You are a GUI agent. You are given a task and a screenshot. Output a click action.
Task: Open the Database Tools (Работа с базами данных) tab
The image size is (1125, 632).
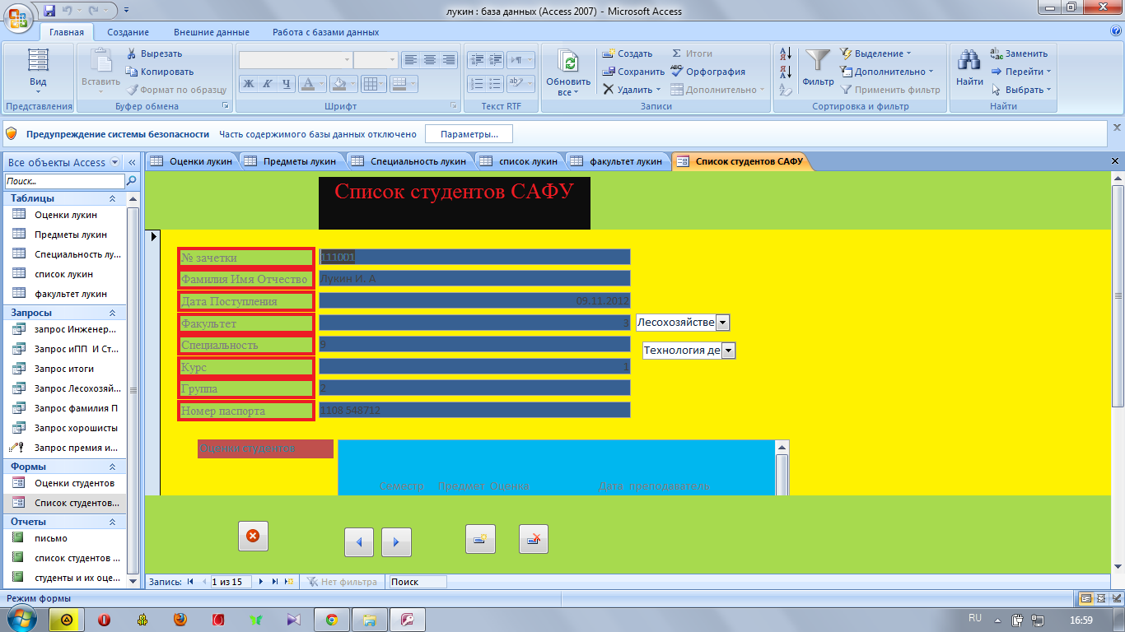pyautogui.click(x=325, y=32)
